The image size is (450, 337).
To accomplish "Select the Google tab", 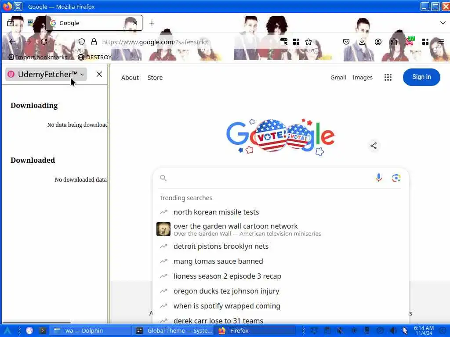I will click(x=94, y=23).
